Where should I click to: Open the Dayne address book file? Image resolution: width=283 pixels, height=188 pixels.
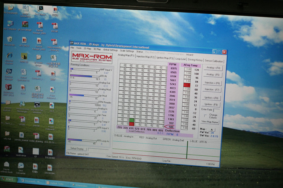[x=6, y=167]
